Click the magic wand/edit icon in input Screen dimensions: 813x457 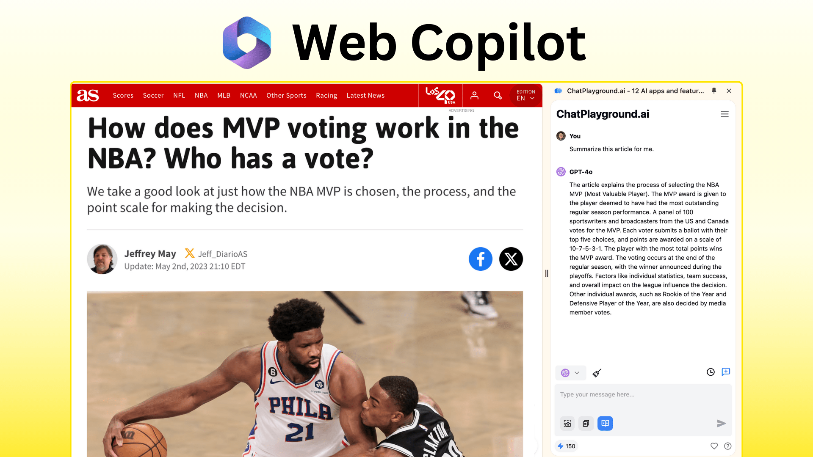(596, 372)
